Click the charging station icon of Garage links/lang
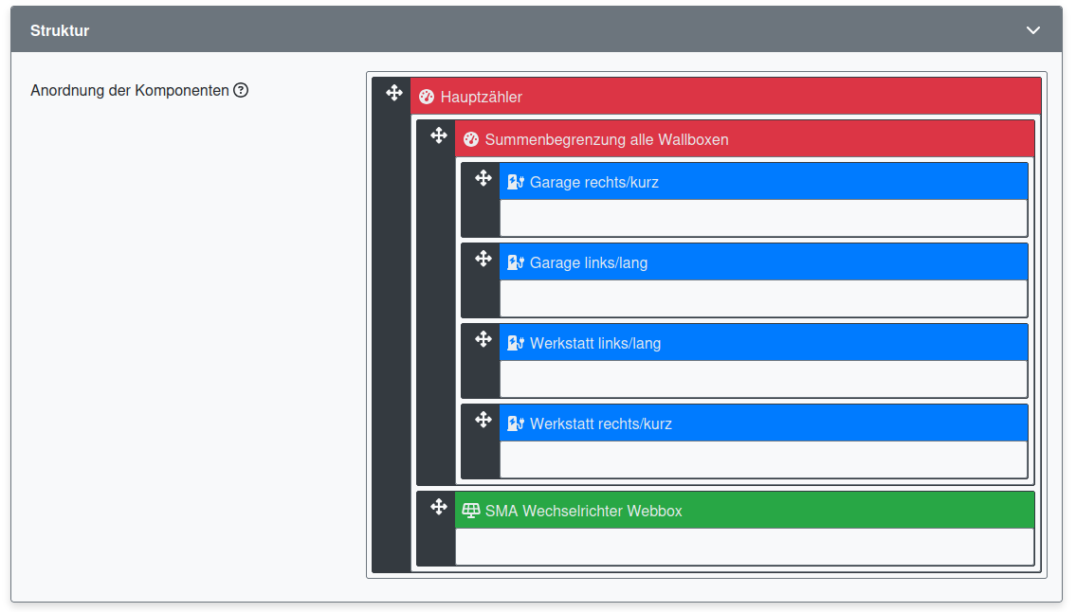Screen dimensions: 1076x612 516,262
